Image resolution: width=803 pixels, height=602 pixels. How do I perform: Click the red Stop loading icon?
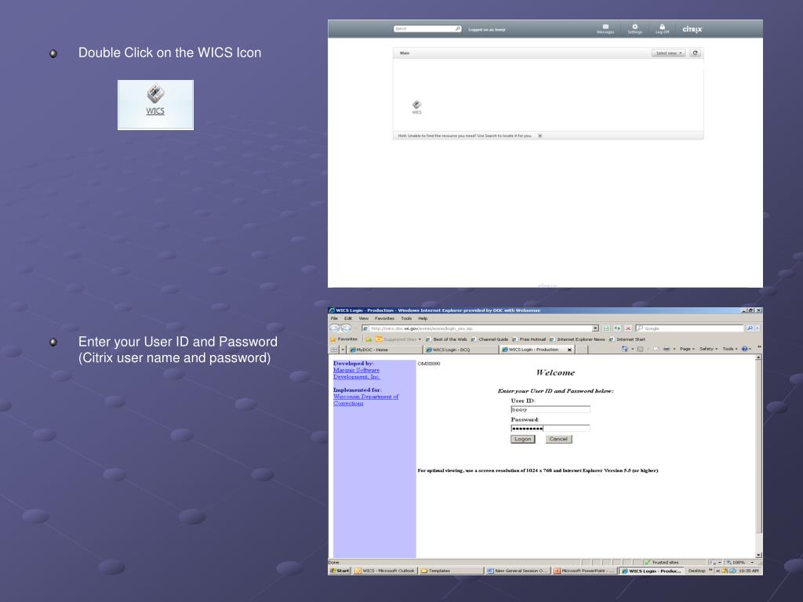(628, 328)
